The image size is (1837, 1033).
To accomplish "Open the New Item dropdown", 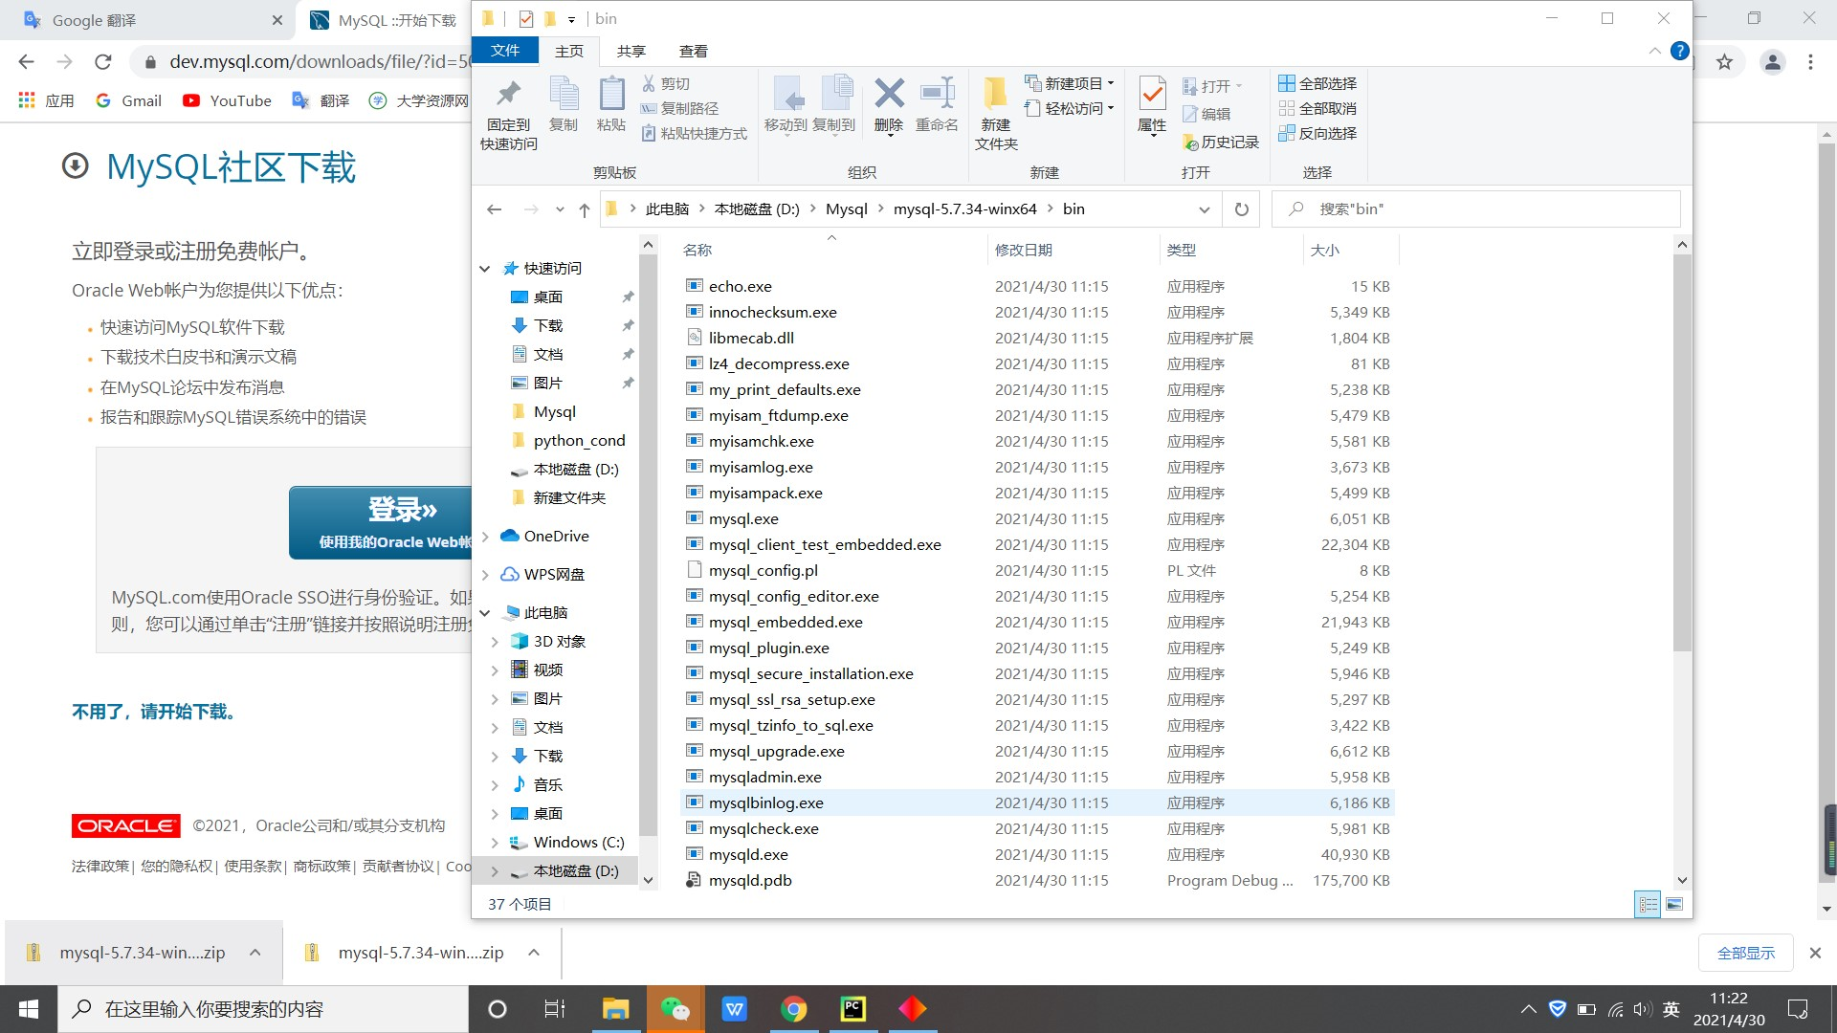I will pos(1070,83).
